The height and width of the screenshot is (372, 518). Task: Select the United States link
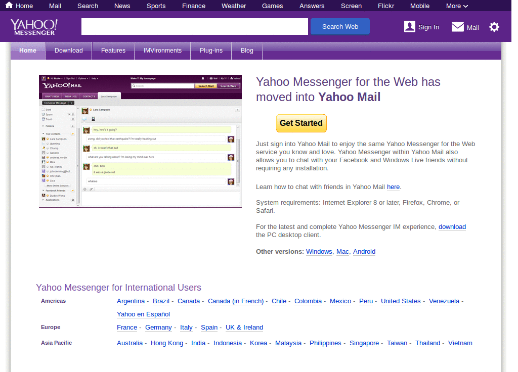tap(401, 301)
